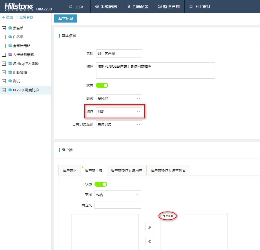Select 通用sql注入策略 in the policy tree
The image size is (260, 250).
point(26,64)
